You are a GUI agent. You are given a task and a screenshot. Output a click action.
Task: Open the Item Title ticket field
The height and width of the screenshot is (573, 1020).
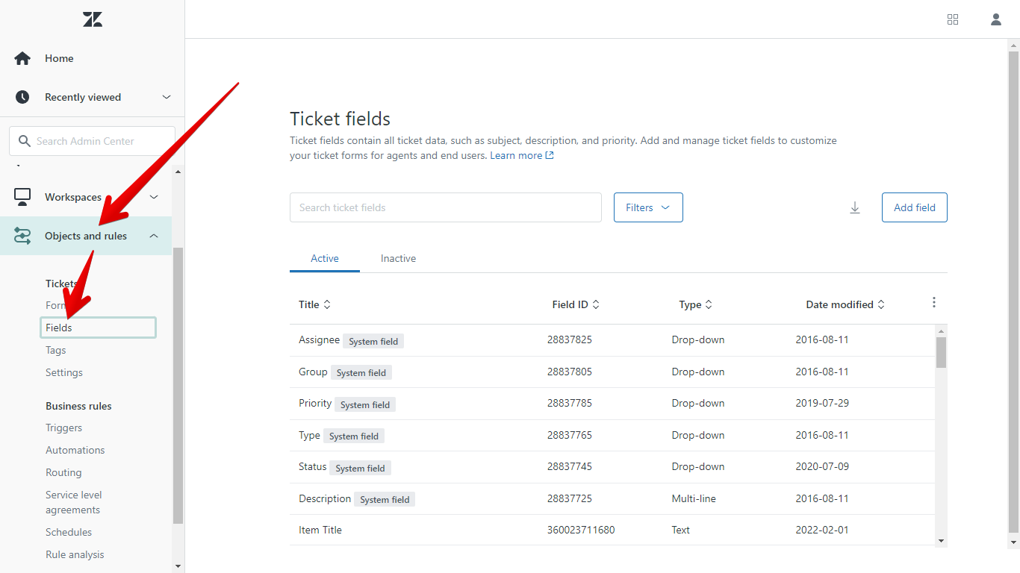[612, 530]
